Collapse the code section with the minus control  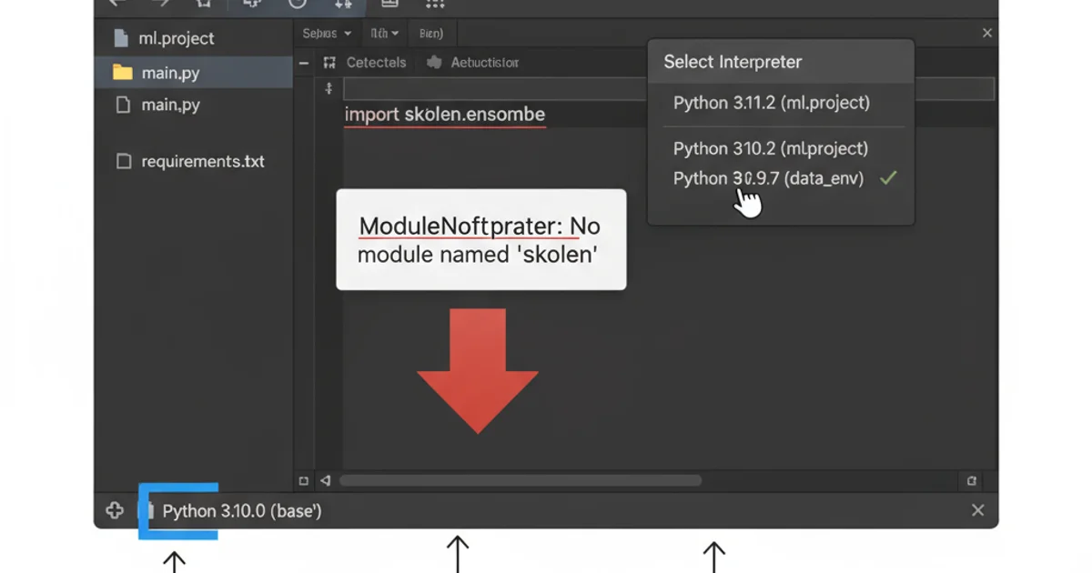tap(304, 63)
